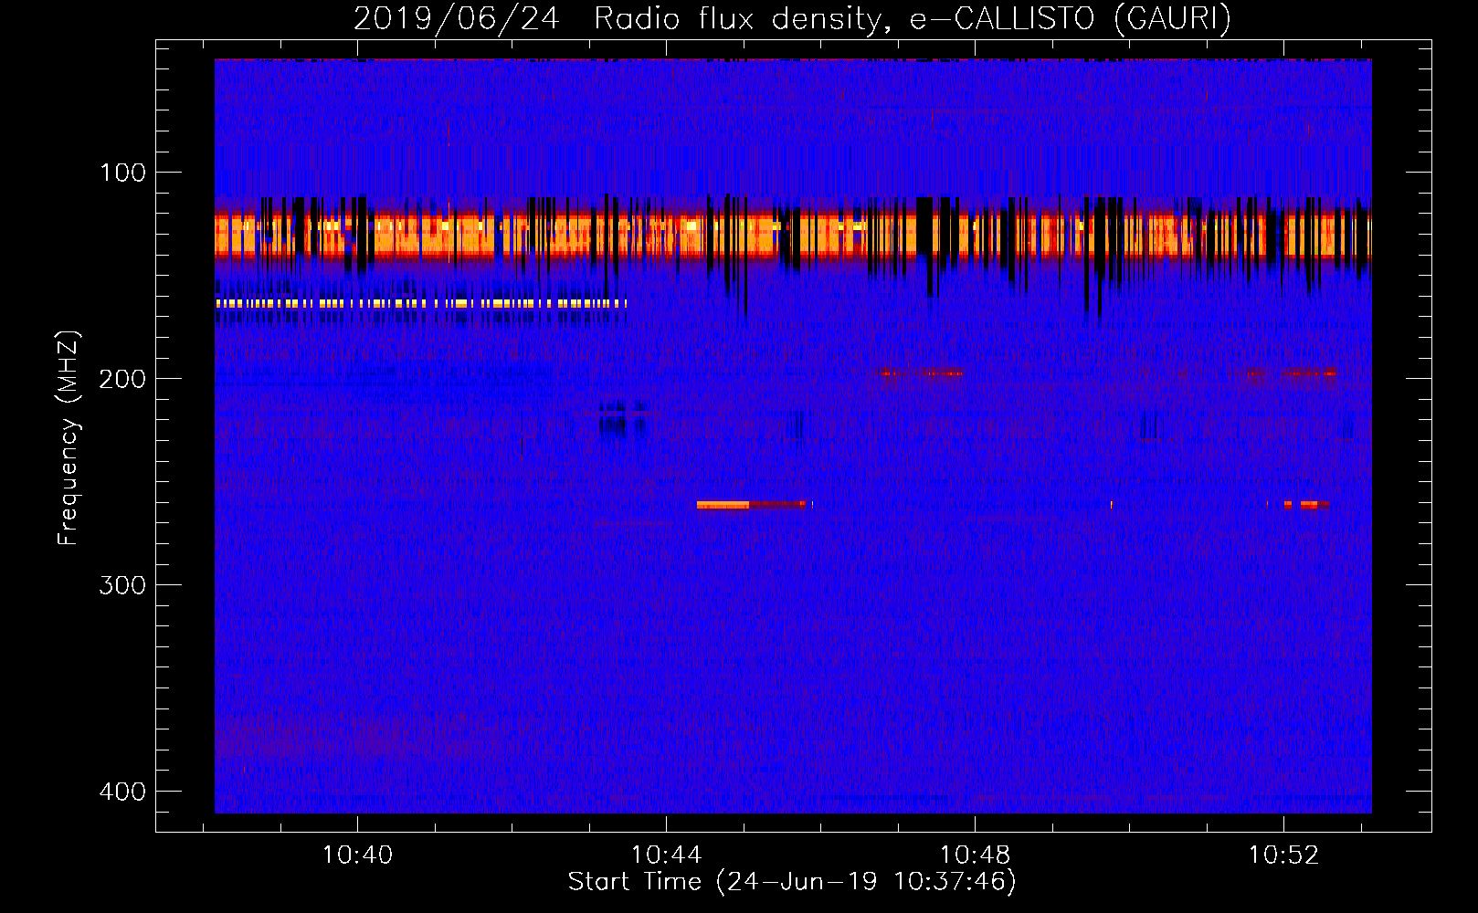Click the plot title 'Radio flux density, e-CALLISTO (GAURI)'
Screen dimensions: 1478x913
click(912, 18)
